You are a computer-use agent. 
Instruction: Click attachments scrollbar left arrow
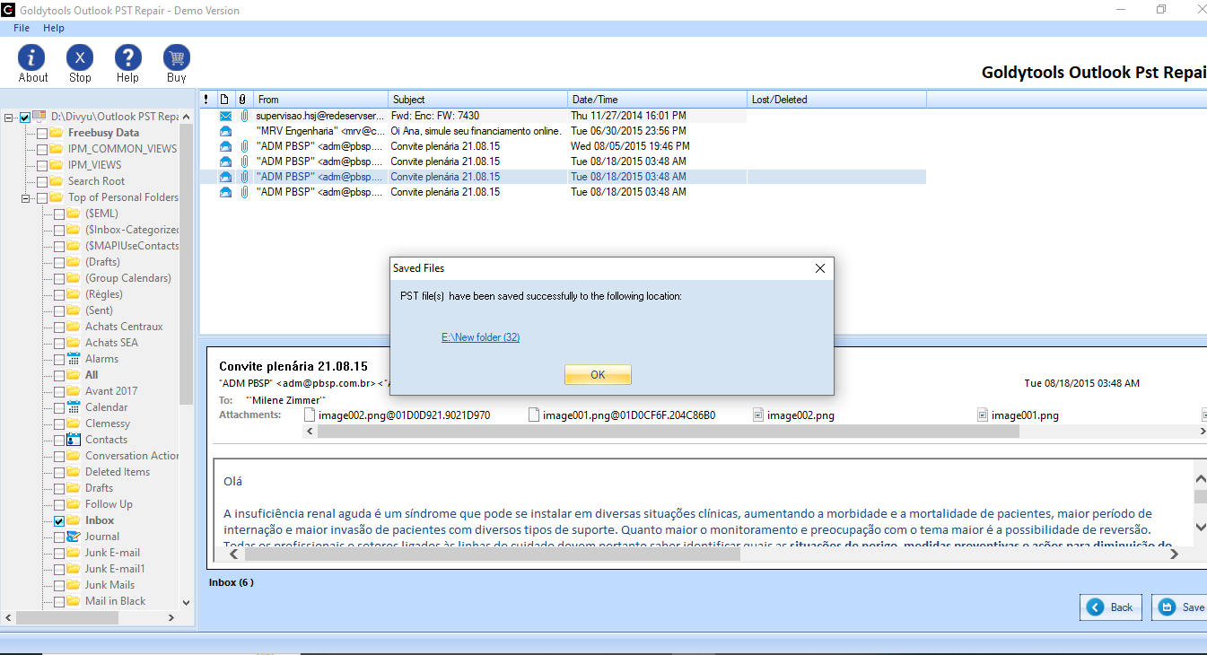(x=310, y=432)
